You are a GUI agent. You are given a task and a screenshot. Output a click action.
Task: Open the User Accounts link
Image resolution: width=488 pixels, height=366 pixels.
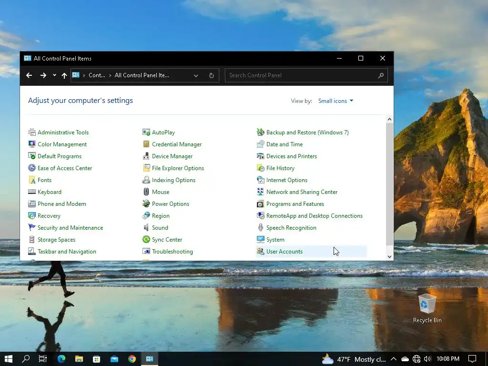pyautogui.click(x=285, y=252)
